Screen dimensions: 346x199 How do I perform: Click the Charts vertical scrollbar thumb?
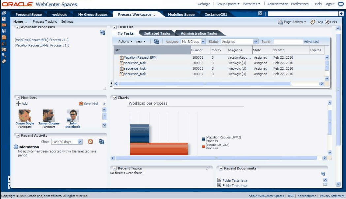point(330,122)
